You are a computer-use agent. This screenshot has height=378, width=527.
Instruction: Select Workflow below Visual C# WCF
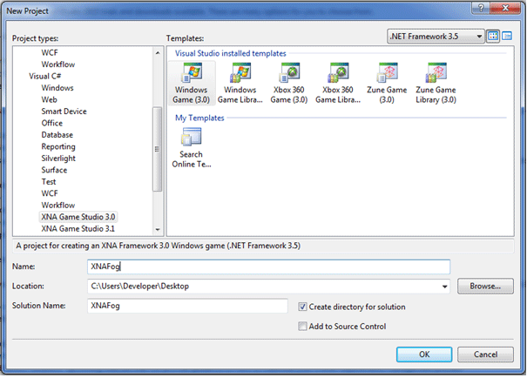tap(58, 205)
